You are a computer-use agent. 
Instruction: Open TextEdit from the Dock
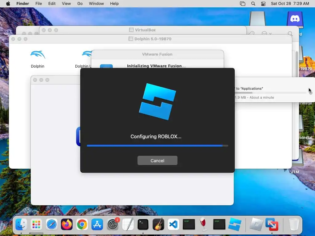128,224
